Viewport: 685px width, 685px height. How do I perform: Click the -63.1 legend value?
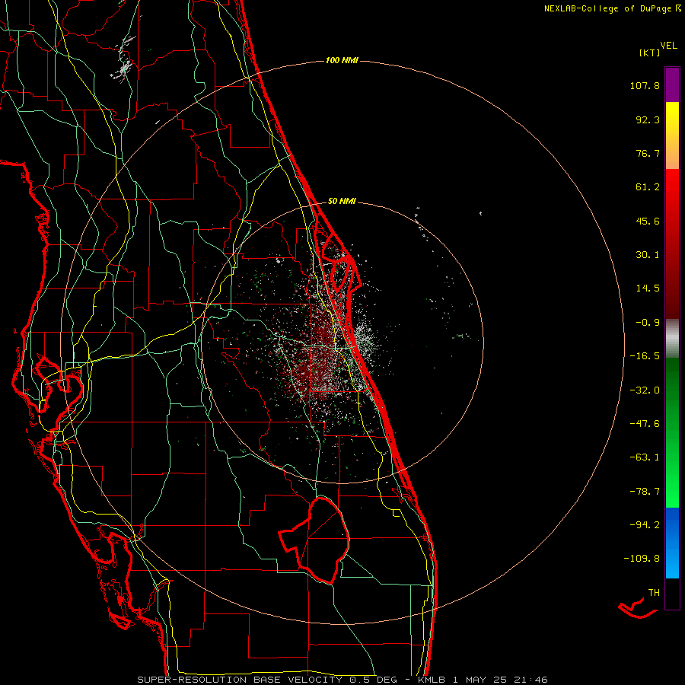pyautogui.click(x=645, y=457)
